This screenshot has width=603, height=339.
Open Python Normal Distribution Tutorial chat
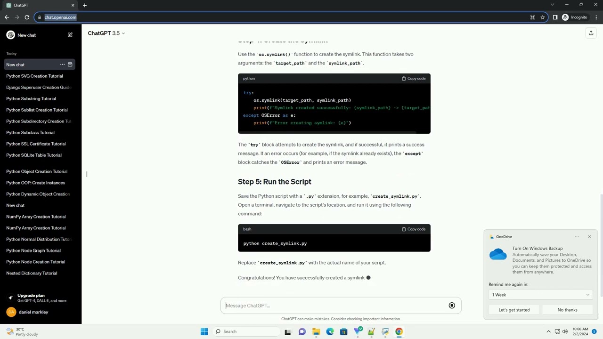point(39,239)
